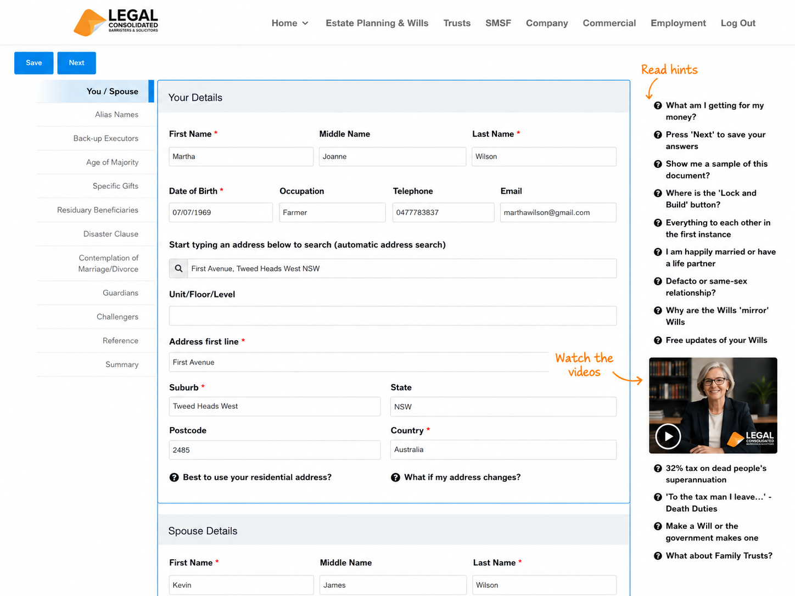The height and width of the screenshot is (596, 795).
Task: Click the Legal Consolidated logo
Action: (x=116, y=23)
